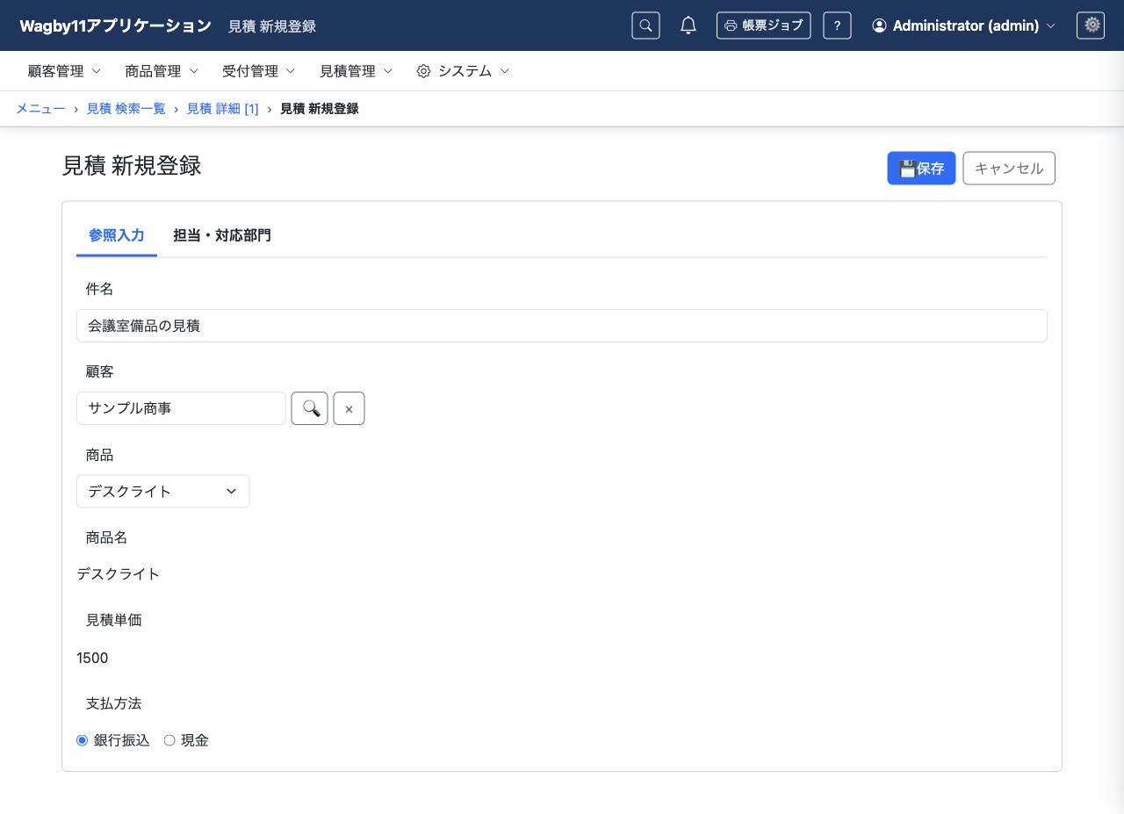
Task: Go to メニュー breadcrumb link
Action: [x=40, y=109]
